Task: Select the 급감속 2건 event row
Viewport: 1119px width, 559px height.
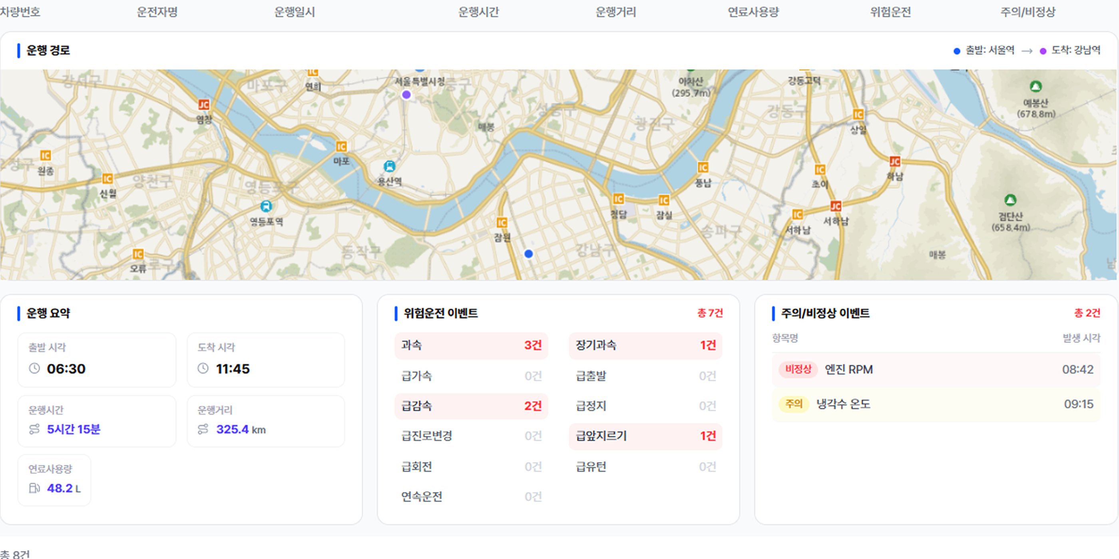Action: 471,406
